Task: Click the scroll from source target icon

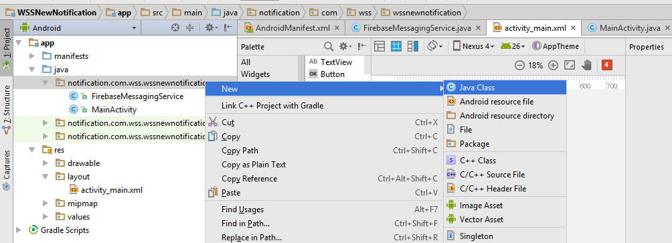Action: point(175,28)
